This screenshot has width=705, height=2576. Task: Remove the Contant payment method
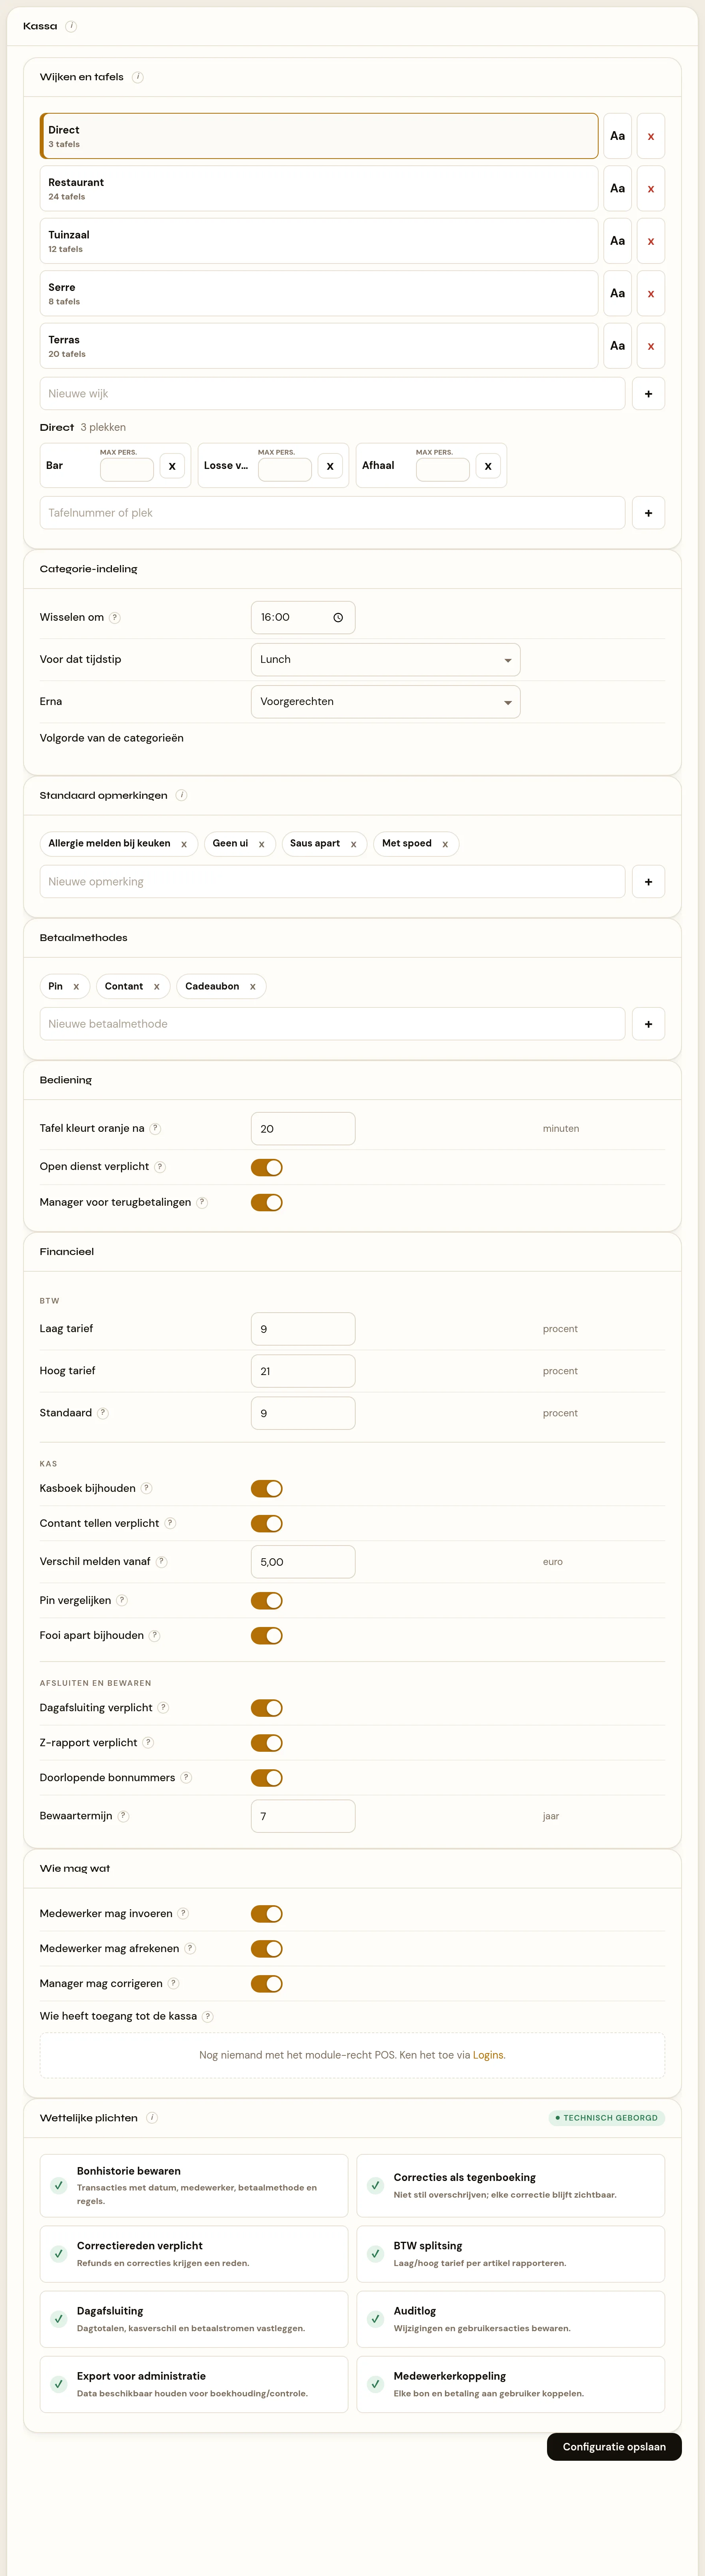pos(157,987)
